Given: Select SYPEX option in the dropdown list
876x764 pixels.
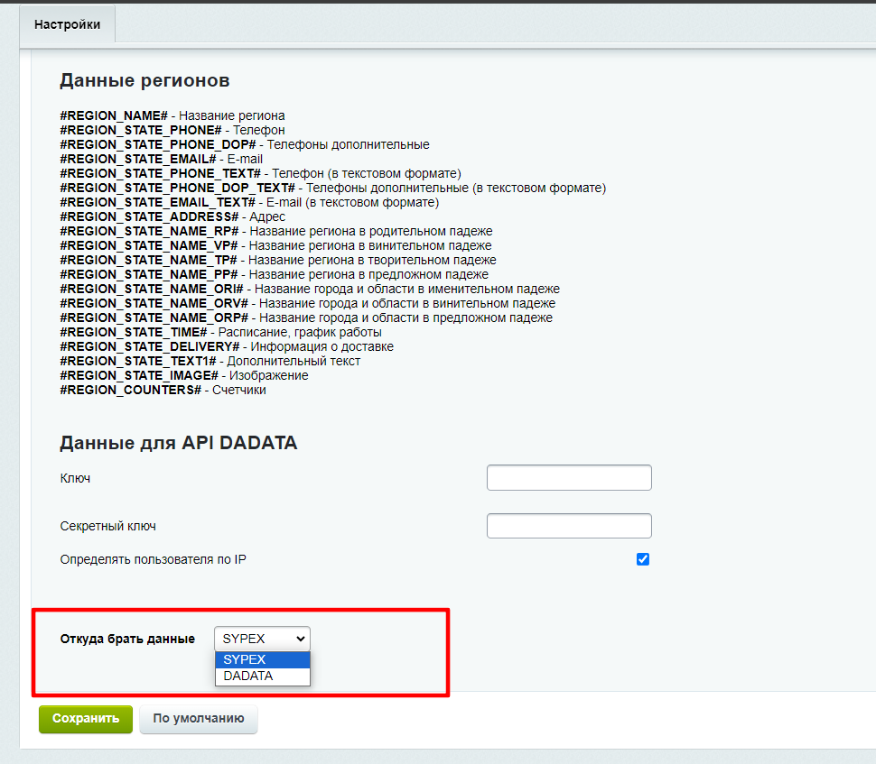Looking at the screenshot, I should pyautogui.click(x=262, y=659).
